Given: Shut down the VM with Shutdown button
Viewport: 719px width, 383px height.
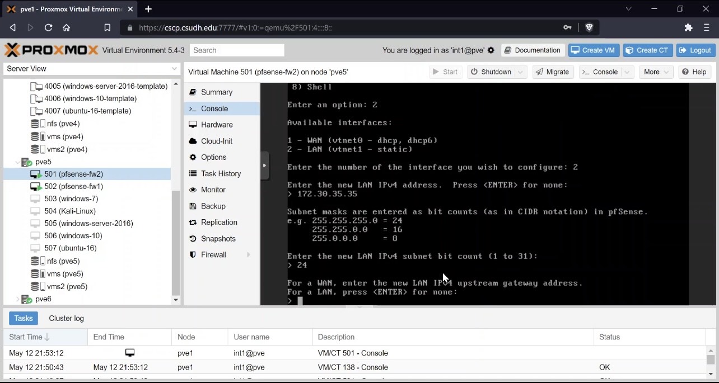Looking at the screenshot, I should (x=491, y=72).
